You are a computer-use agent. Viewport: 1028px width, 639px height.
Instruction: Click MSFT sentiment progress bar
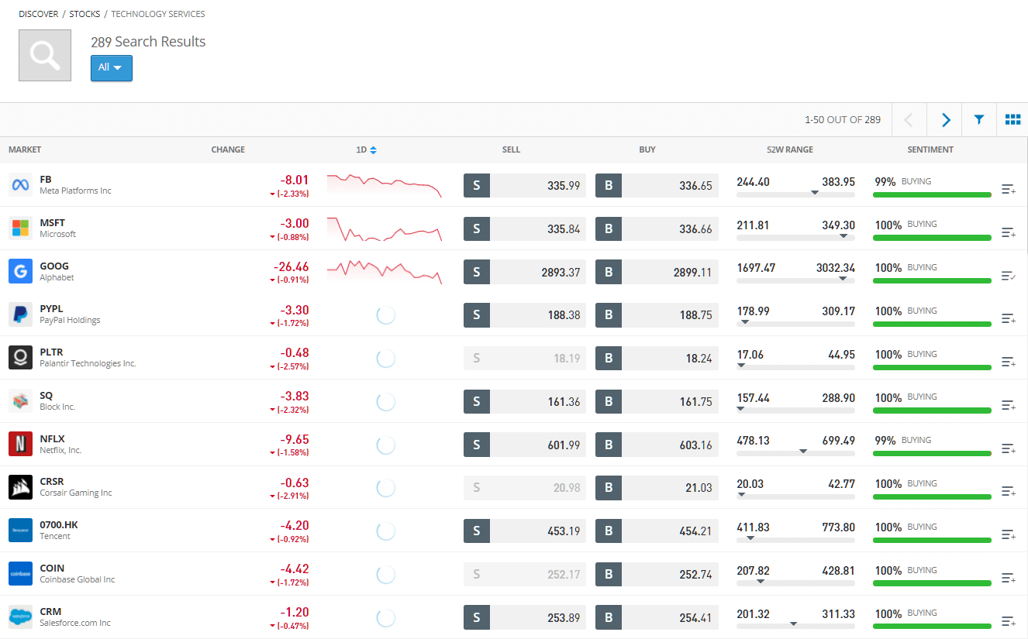click(932, 238)
